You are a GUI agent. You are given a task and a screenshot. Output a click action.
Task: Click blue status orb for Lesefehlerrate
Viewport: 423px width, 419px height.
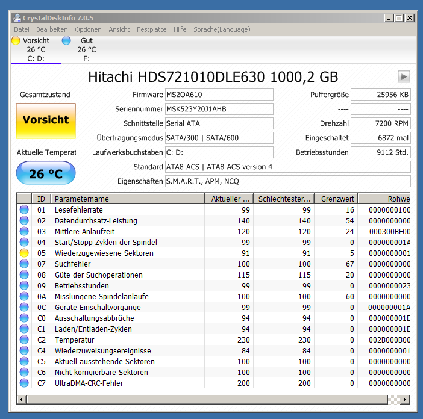click(24, 209)
